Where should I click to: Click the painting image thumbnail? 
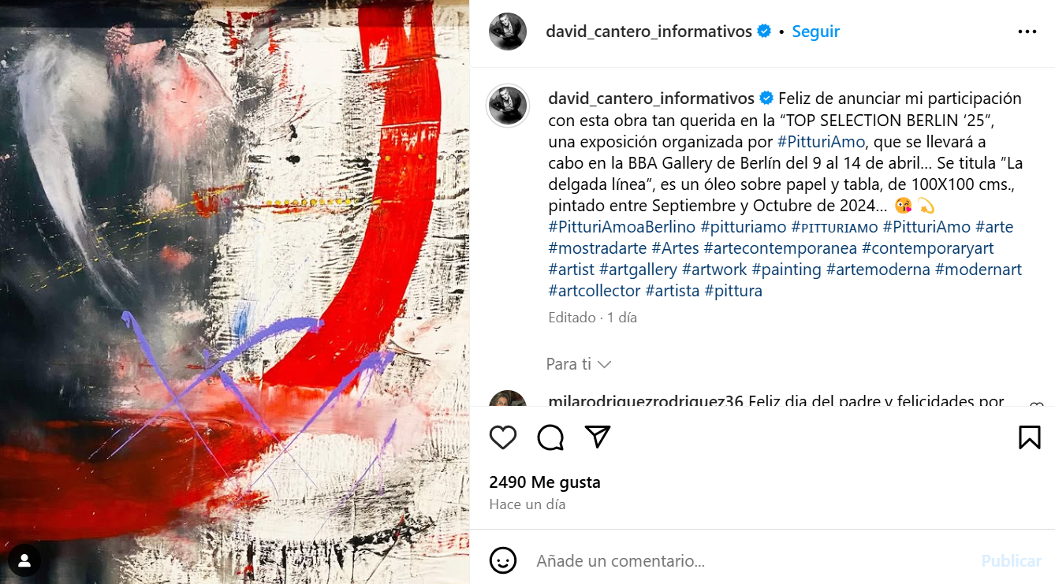pos(234,292)
